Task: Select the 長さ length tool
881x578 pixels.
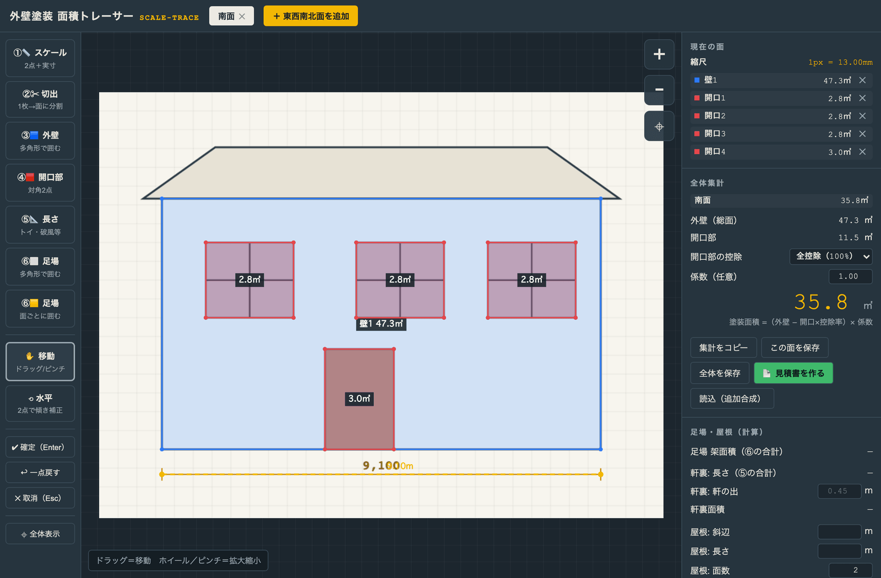Action: click(x=40, y=225)
